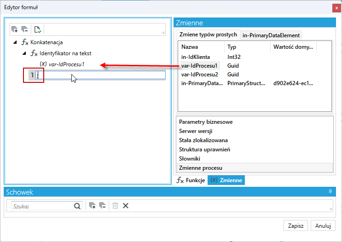Image resolution: width=342 pixels, height=242 pixels.
Task: Click the constant value input field
Action: click(101, 75)
